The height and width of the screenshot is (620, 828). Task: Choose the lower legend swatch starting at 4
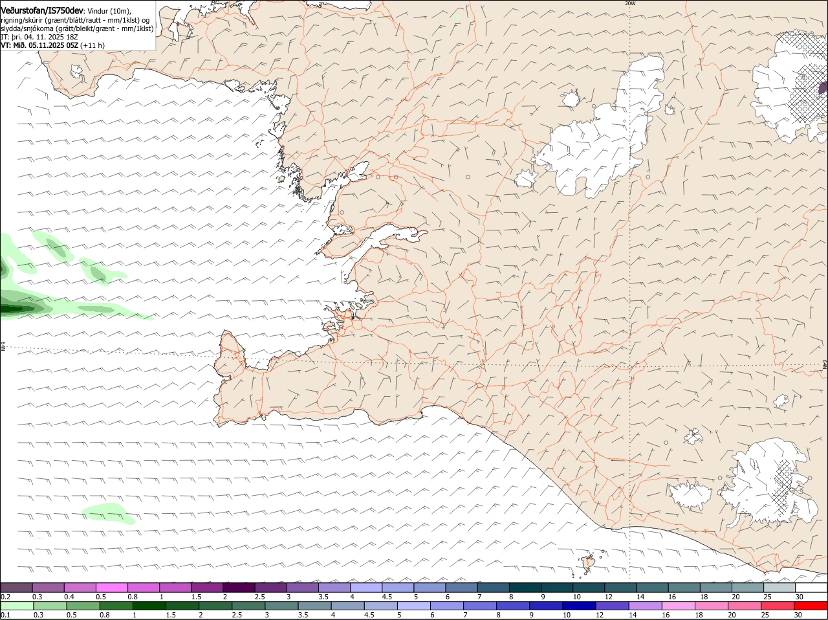[x=347, y=606]
